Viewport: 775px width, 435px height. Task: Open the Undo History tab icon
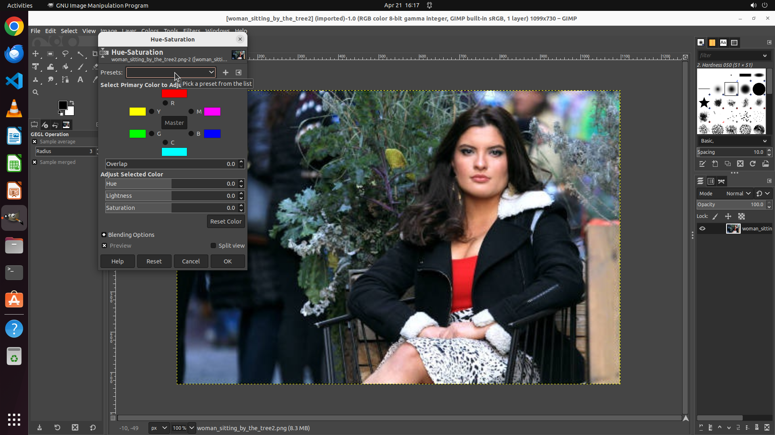[55, 125]
